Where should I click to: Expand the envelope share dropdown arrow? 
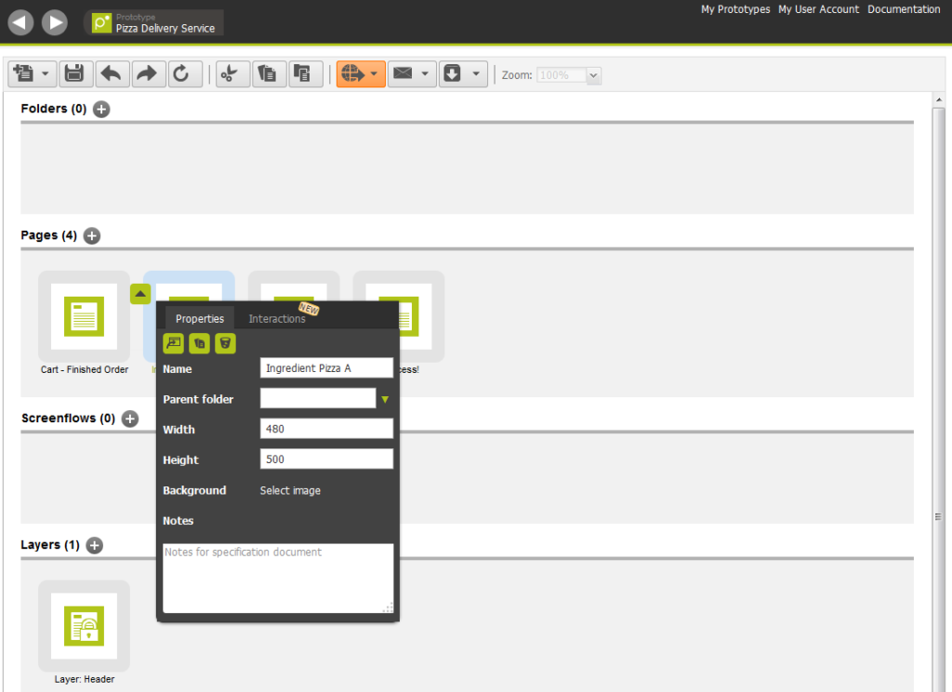tap(425, 74)
